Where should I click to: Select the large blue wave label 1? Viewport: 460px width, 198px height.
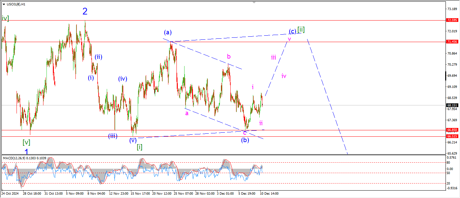[26, 152]
